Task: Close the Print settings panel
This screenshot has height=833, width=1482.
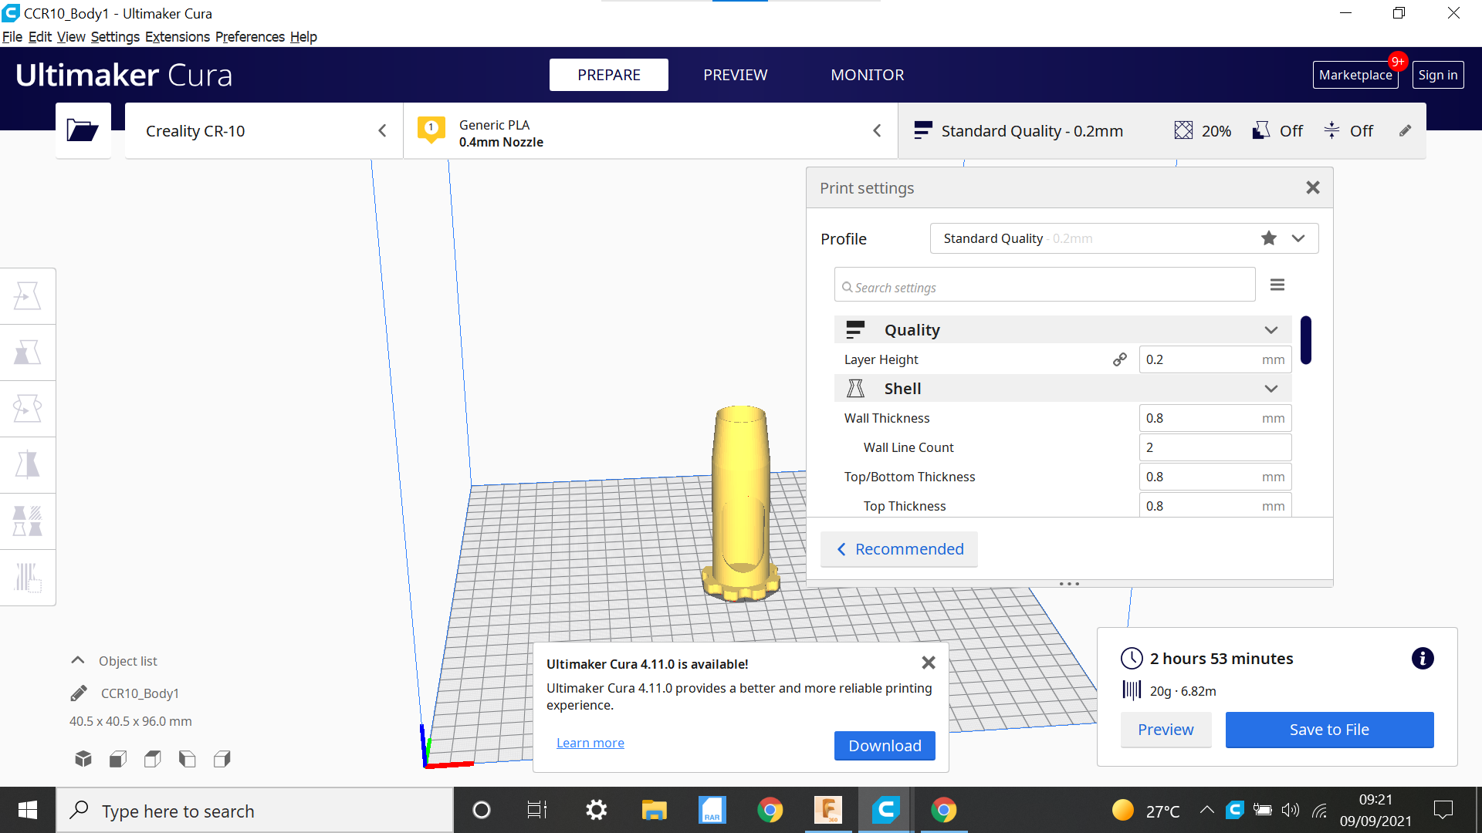Action: (x=1313, y=187)
